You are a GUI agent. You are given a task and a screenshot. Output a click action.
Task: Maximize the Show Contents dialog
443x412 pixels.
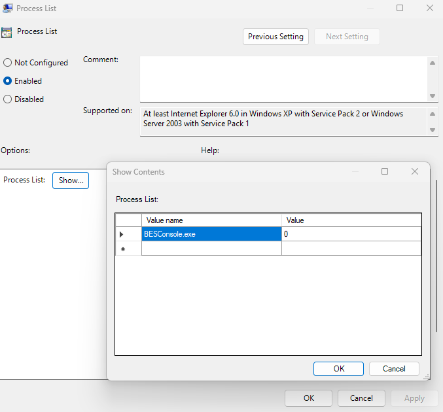pos(385,171)
